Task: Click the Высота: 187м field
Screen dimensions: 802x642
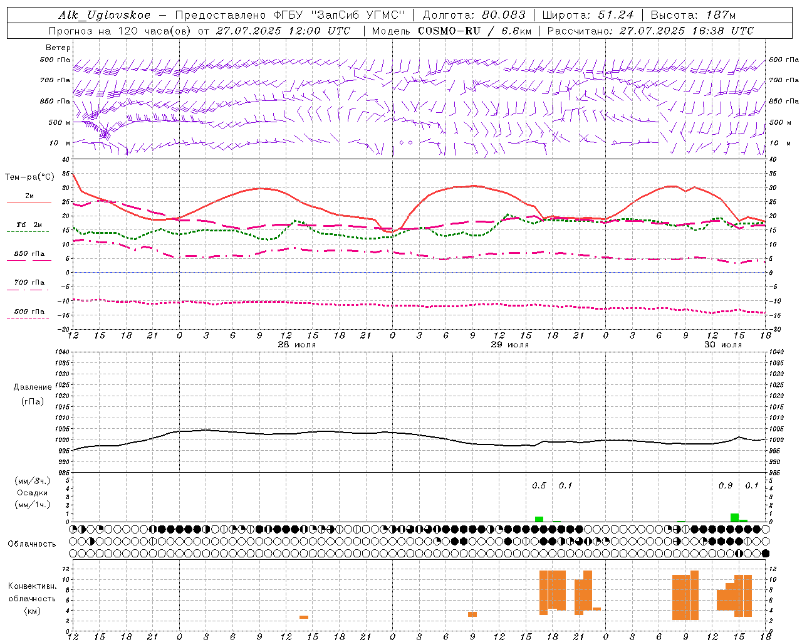Action: click(x=694, y=15)
